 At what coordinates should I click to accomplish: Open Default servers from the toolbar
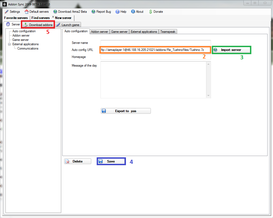[37, 12]
